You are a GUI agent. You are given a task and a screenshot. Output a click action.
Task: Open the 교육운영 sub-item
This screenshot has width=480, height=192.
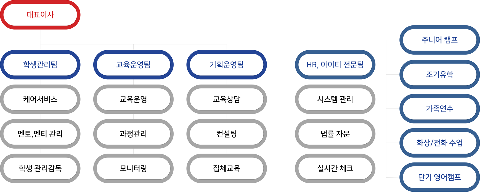[133, 99]
